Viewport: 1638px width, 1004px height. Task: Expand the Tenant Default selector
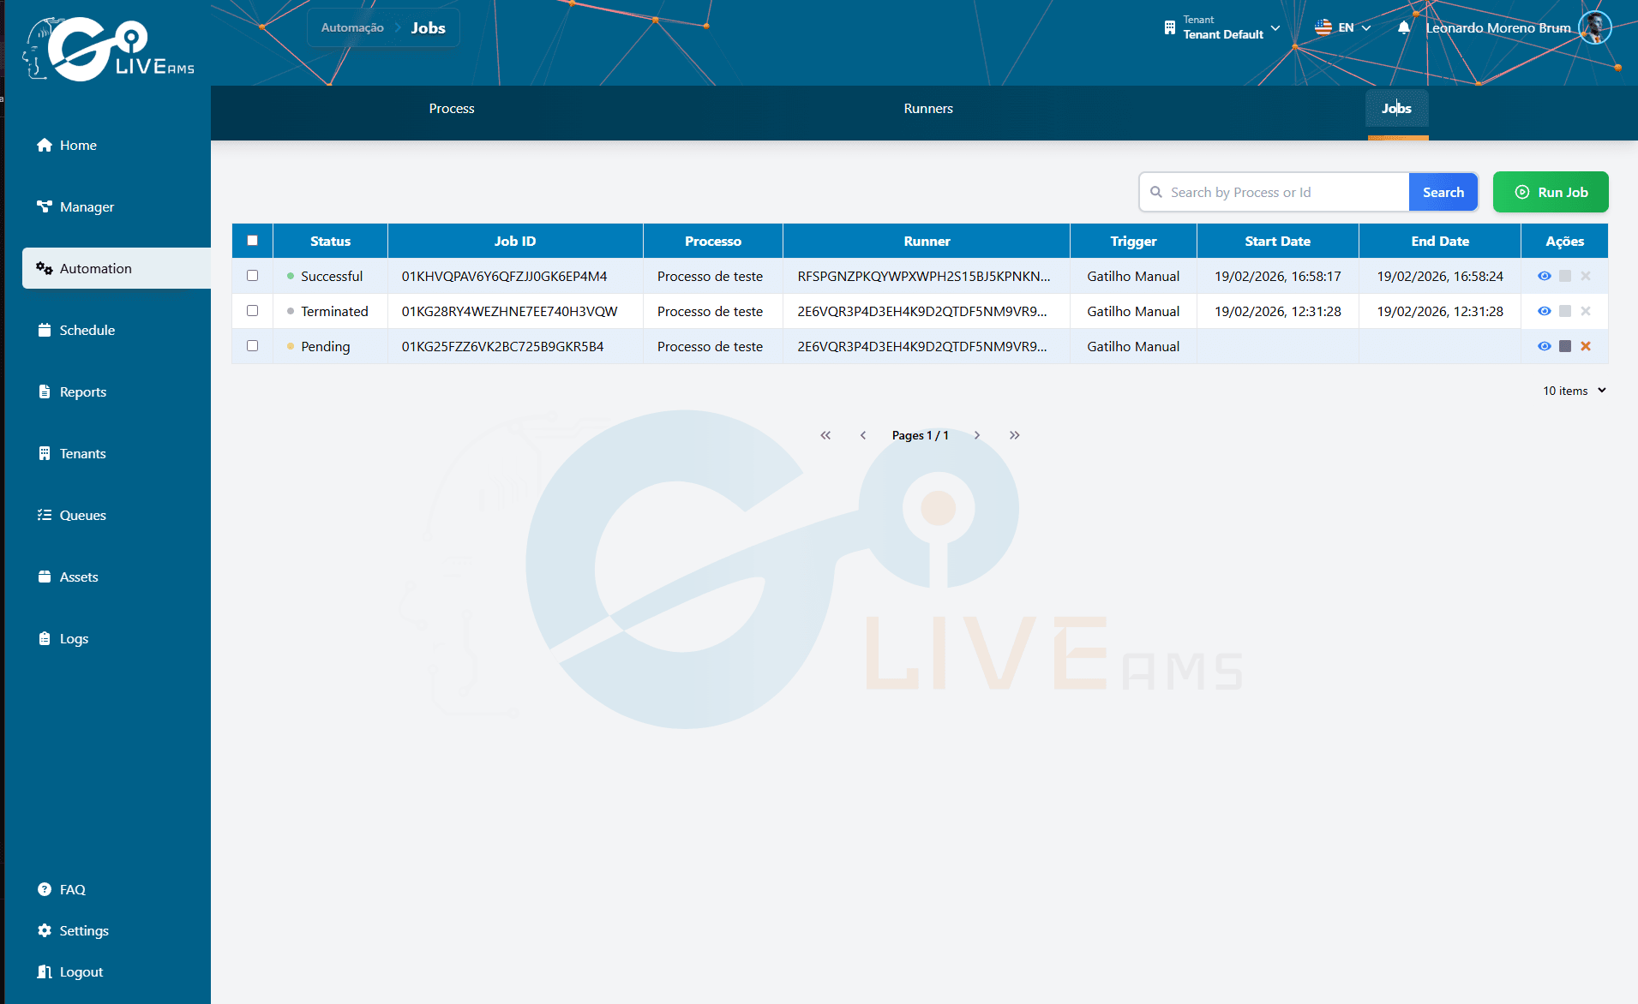tap(1222, 27)
